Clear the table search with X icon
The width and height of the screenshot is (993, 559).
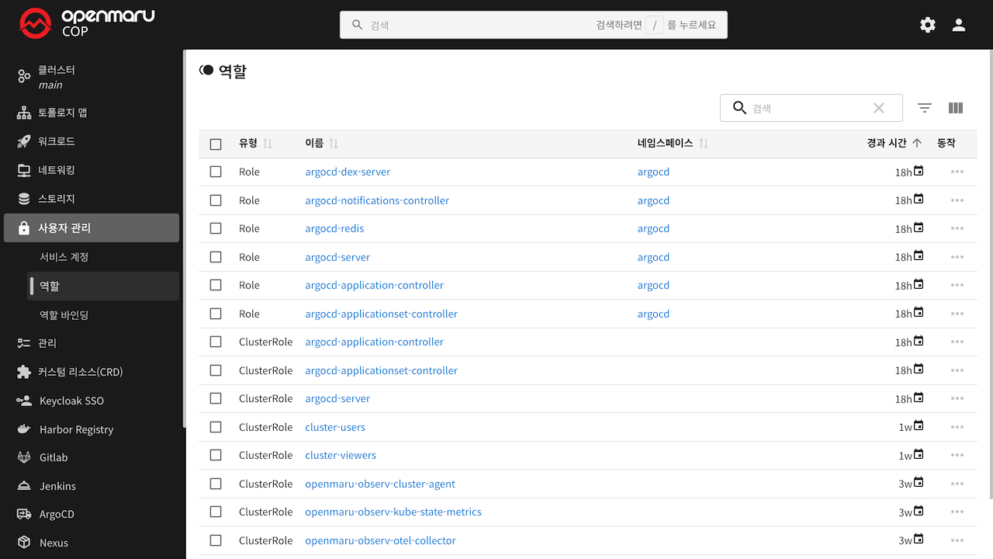pos(878,108)
